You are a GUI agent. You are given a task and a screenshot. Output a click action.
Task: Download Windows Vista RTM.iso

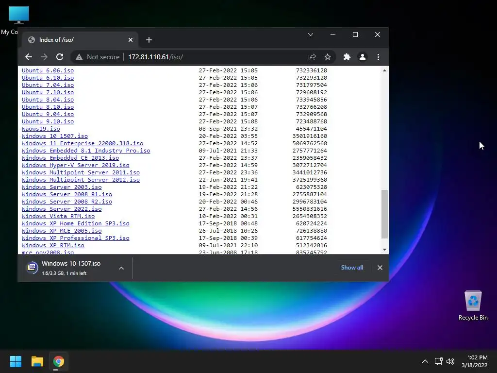(x=58, y=216)
